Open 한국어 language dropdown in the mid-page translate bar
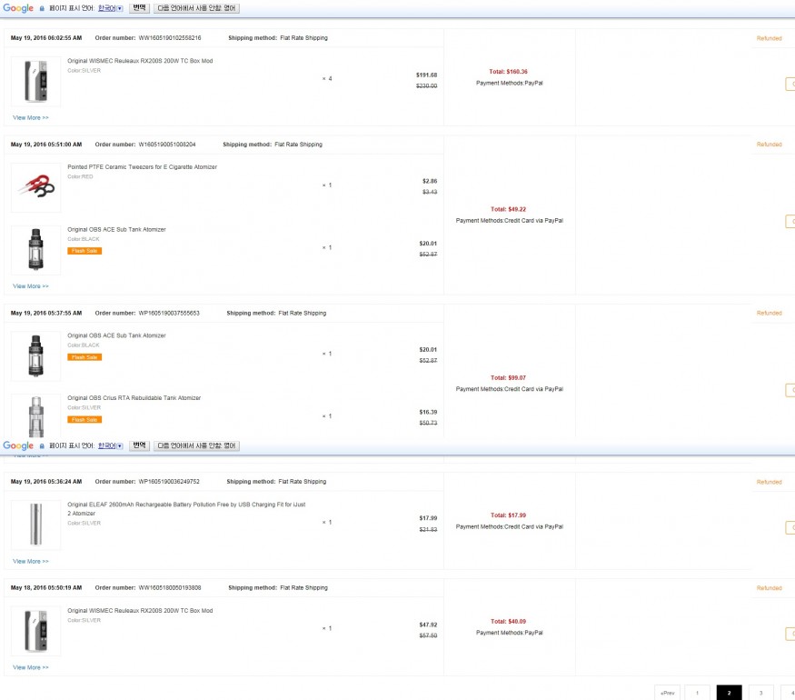 click(111, 445)
